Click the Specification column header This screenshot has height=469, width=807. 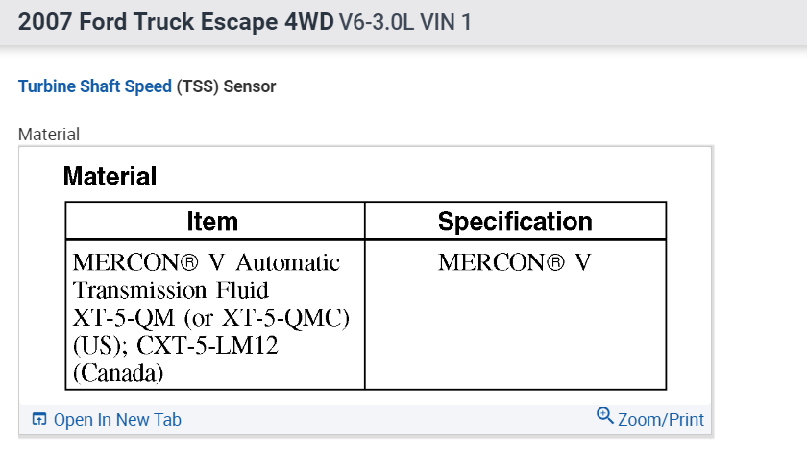click(x=515, y=222)
